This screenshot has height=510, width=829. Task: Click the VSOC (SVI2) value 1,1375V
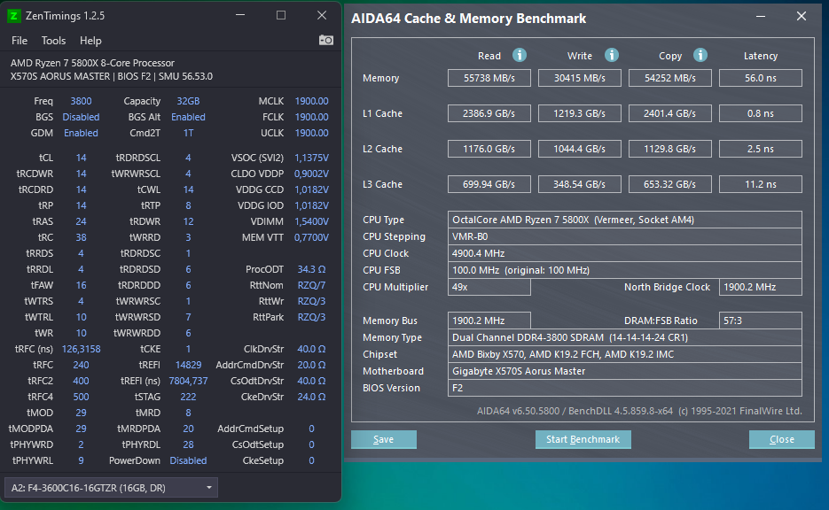tap(311, 158)
